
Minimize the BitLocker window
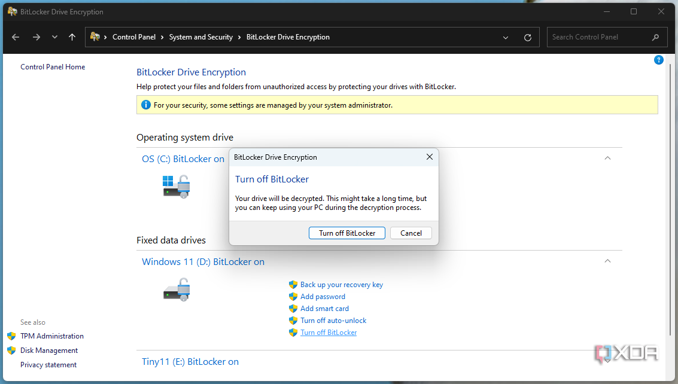607,12
